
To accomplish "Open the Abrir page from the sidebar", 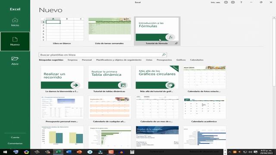I will [x=15, y=61].
